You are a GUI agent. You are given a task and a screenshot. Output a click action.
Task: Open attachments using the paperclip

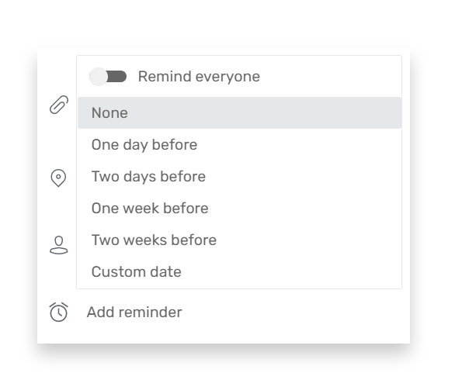pyautogui.click(x=59, y=105)
